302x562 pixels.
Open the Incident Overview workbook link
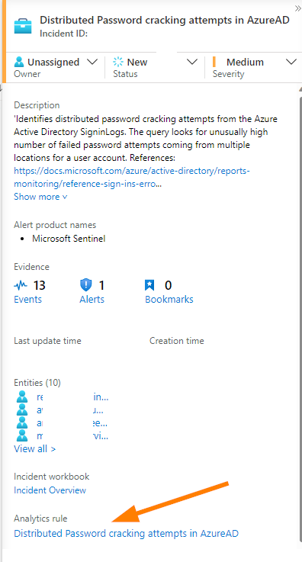50,490
